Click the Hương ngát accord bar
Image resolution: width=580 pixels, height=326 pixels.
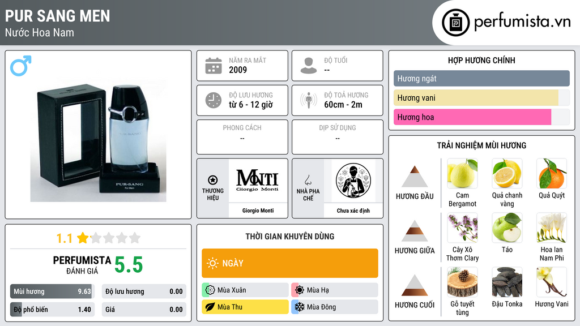481,78
